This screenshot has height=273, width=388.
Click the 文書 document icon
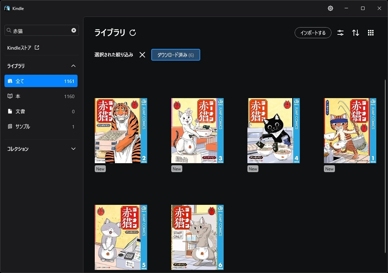10,111
